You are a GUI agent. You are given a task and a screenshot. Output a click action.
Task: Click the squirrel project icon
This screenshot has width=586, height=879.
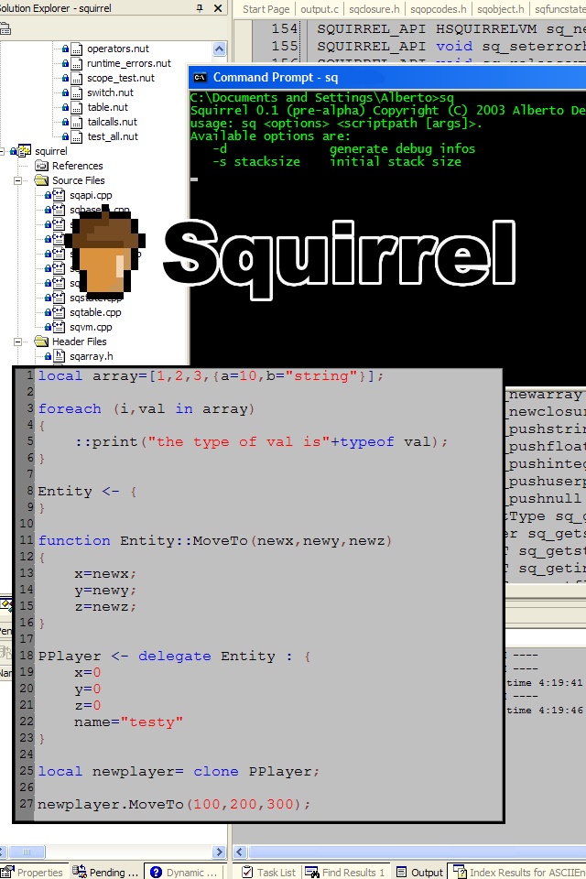(x=24, y=151)
